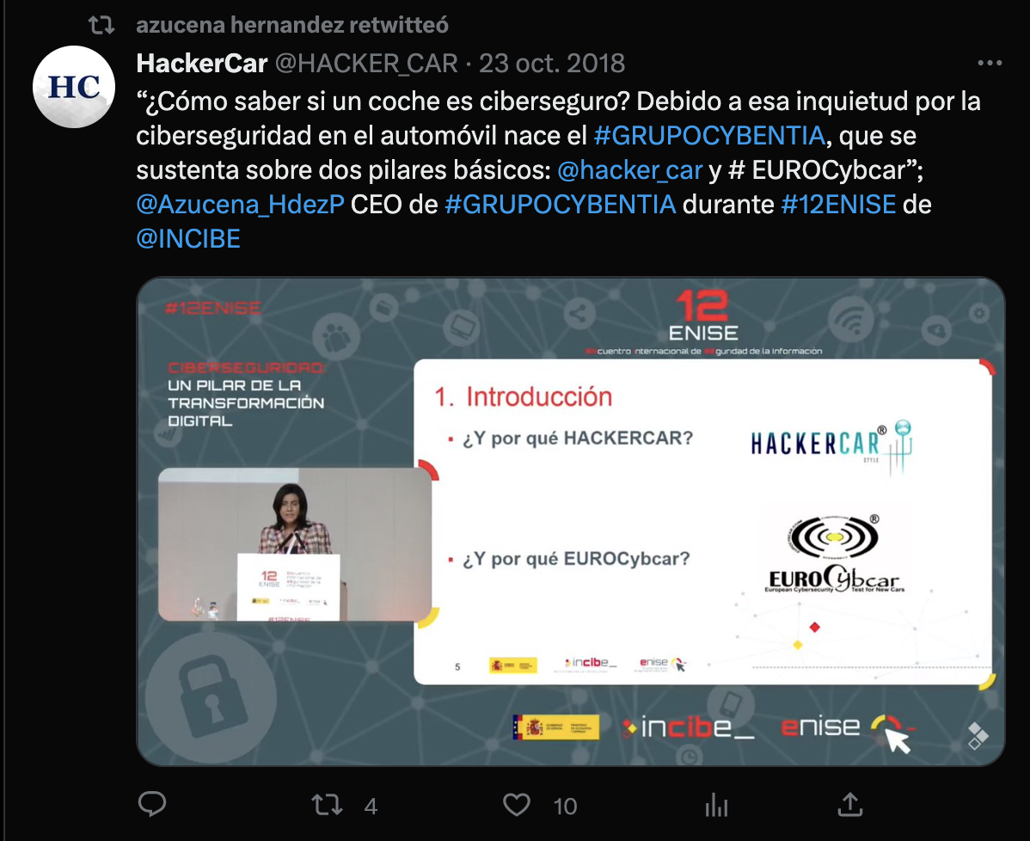Click the retweeted indicator icon above the tweet
The height and width of the screenshot is (841, 1030).
pos(101,25)
